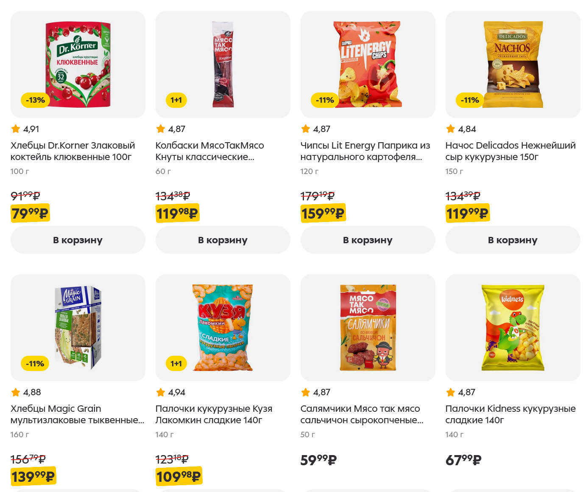Open Салямчики Мясо так мясо image
The image size is (588, 492).
point(368,327)
